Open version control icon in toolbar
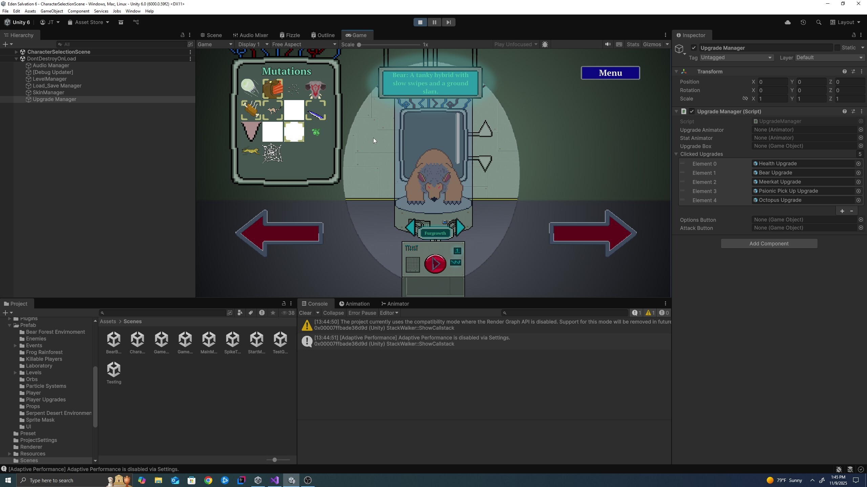The width and height of the screenshot is (867, 487). point(136,22)
